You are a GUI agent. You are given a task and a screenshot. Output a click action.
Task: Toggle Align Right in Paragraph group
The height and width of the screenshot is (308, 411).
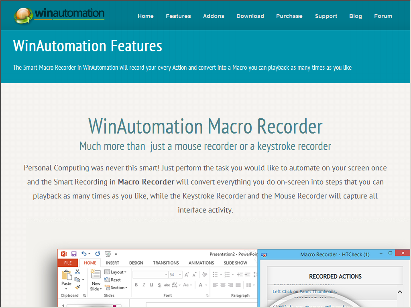coord(231,285)
